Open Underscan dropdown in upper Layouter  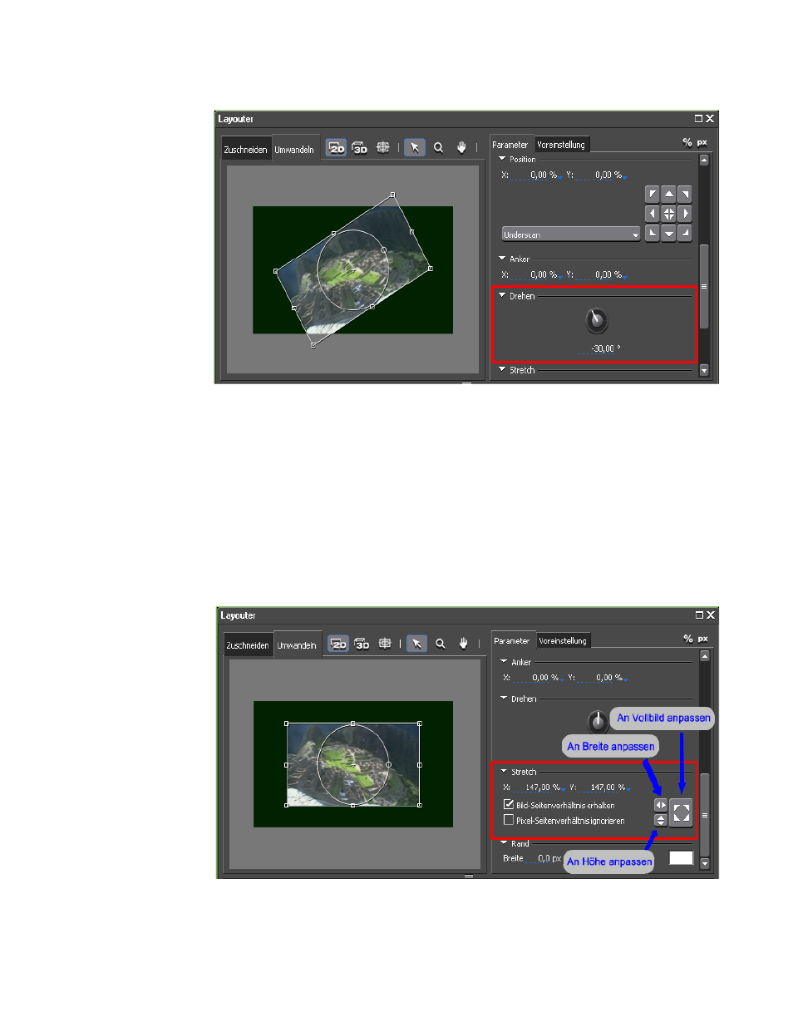(x=571, y=235)
